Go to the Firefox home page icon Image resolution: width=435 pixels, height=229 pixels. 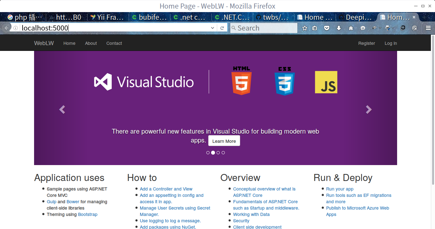pos(351,28)
